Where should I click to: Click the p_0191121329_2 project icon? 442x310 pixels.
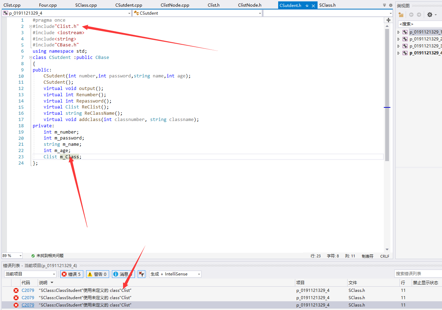[405, 39]
